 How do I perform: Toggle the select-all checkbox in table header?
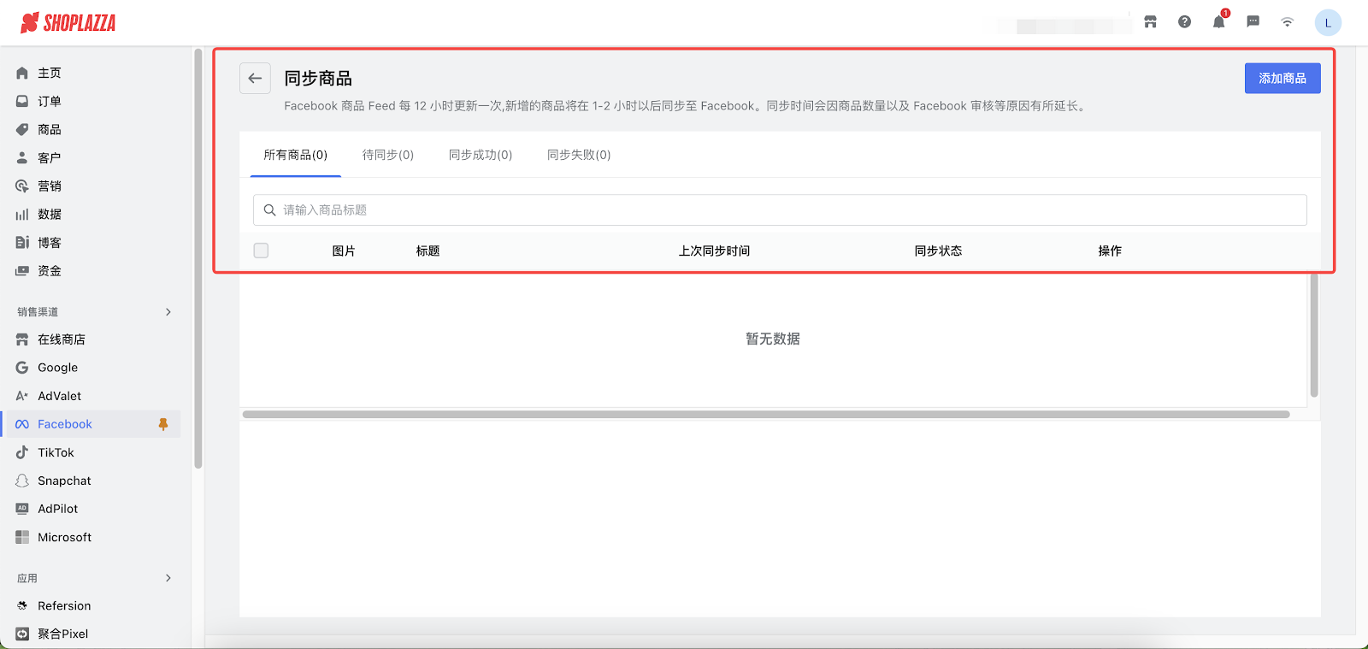pos(261,251)
